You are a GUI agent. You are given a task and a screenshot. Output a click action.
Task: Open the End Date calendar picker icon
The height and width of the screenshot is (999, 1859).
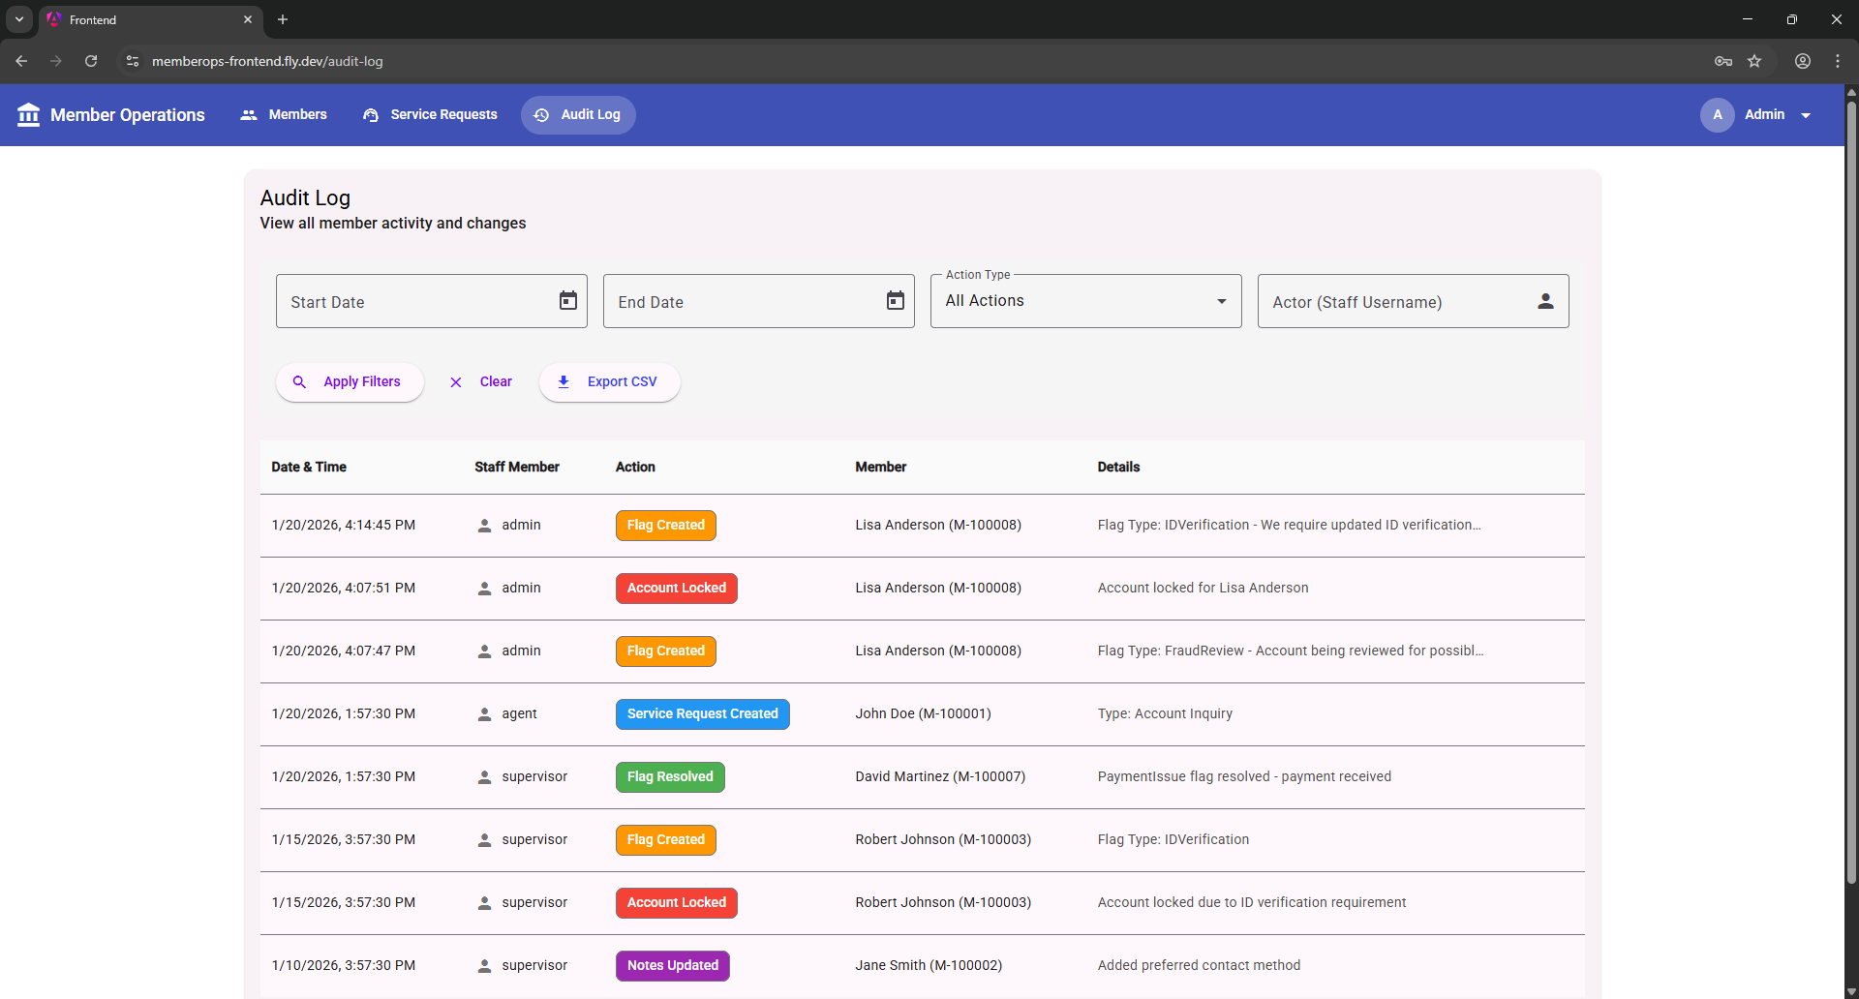895,301
